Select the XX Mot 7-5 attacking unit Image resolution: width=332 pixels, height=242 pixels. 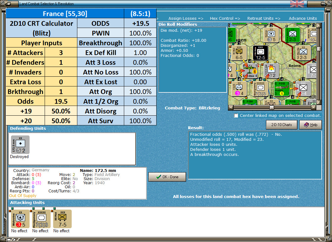click(x=62, y=219)
